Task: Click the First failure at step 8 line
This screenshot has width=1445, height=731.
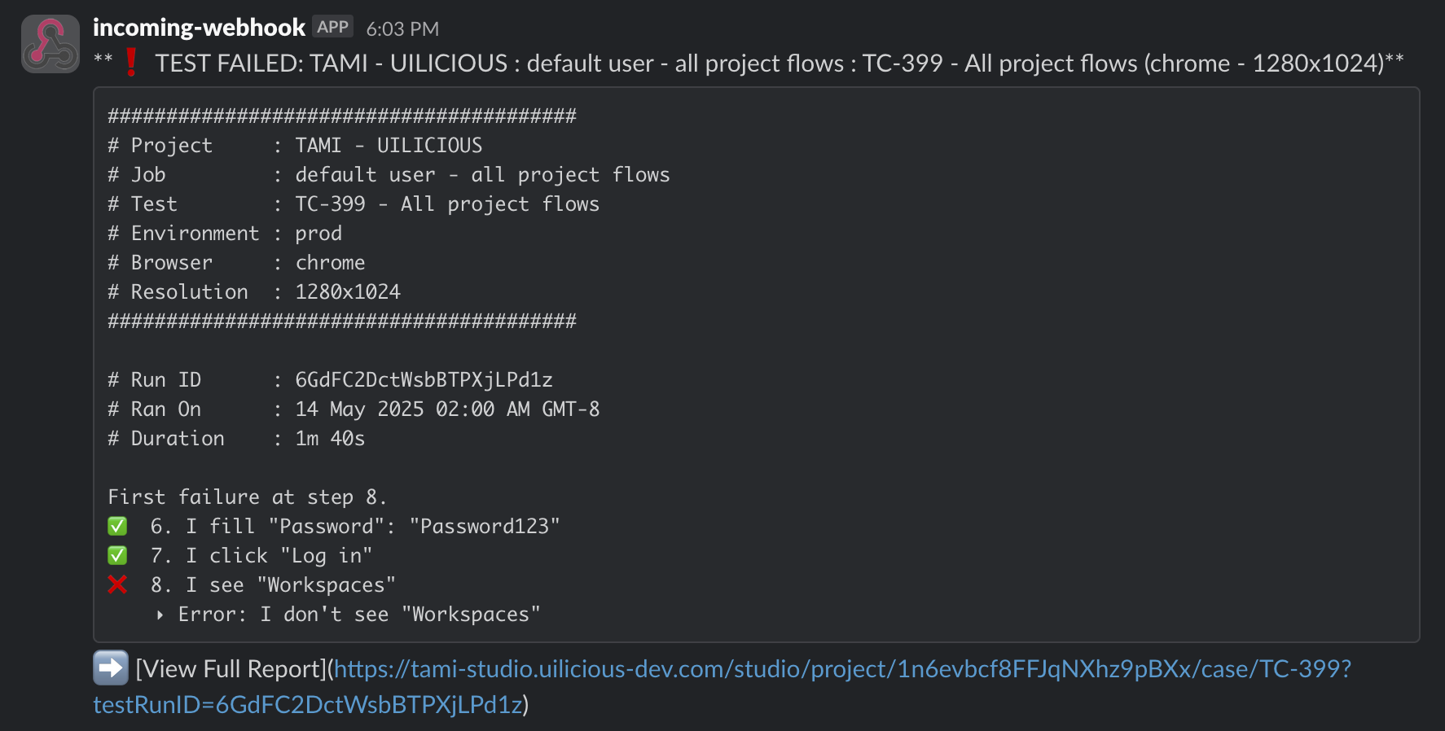Action: pyautogui.click(x=247, y=497)
